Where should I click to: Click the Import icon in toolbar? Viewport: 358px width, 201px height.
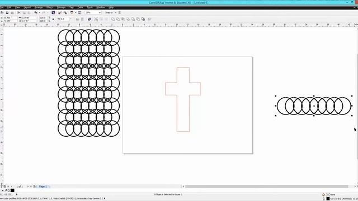pyautogui.click(x=60, y=13)
